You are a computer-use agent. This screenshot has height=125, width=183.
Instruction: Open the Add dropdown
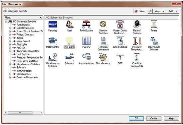[173, 11]
